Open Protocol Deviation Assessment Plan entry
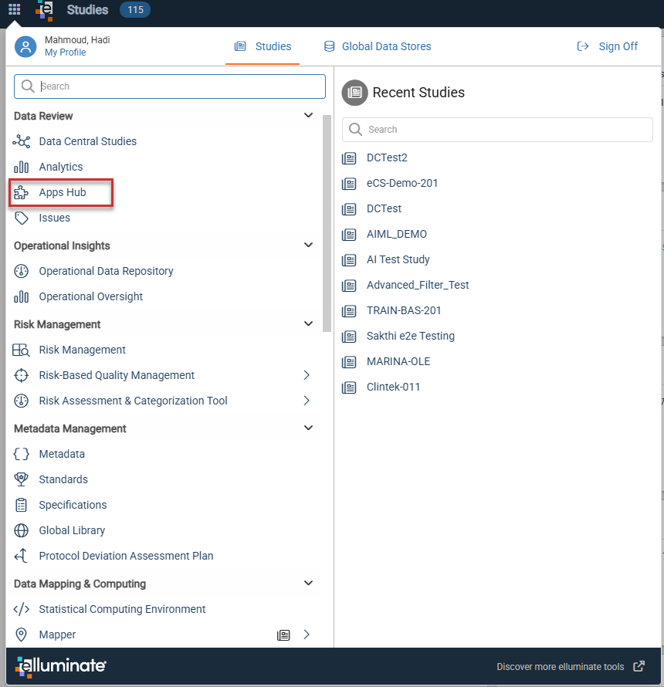This screenshot has height=687, width=664. (126, 556)
